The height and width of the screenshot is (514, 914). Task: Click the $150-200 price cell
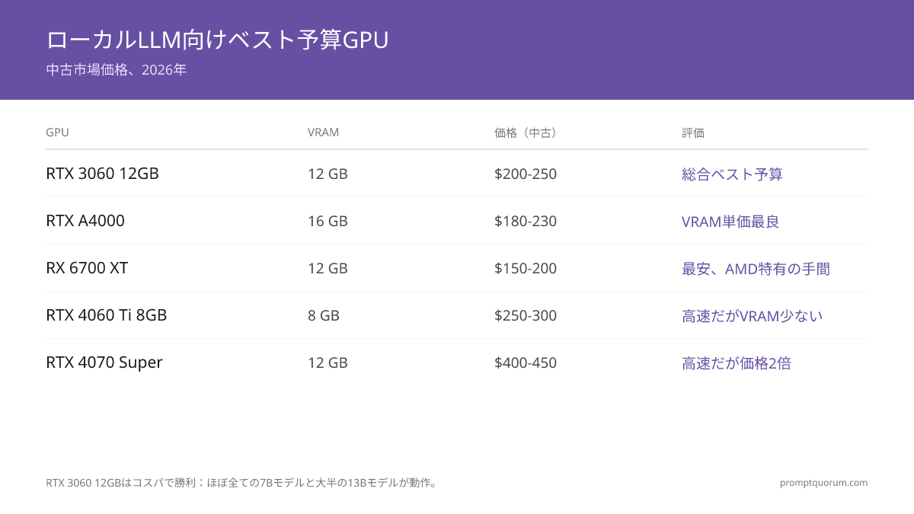coord(526,268)
